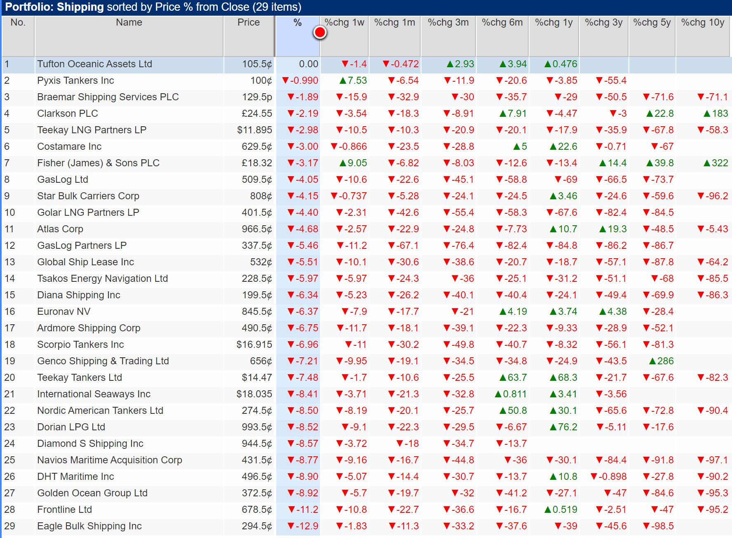Select Diamond S Shipping Inc
This screenshot has height=538, width=732.
(90, 444)
